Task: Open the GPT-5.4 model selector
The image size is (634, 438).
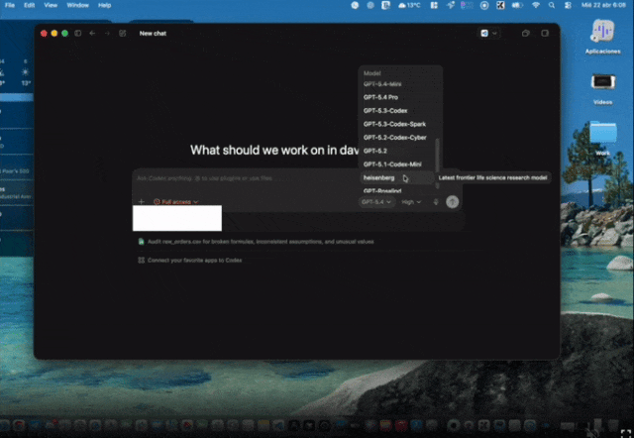Action: (377, 201)
